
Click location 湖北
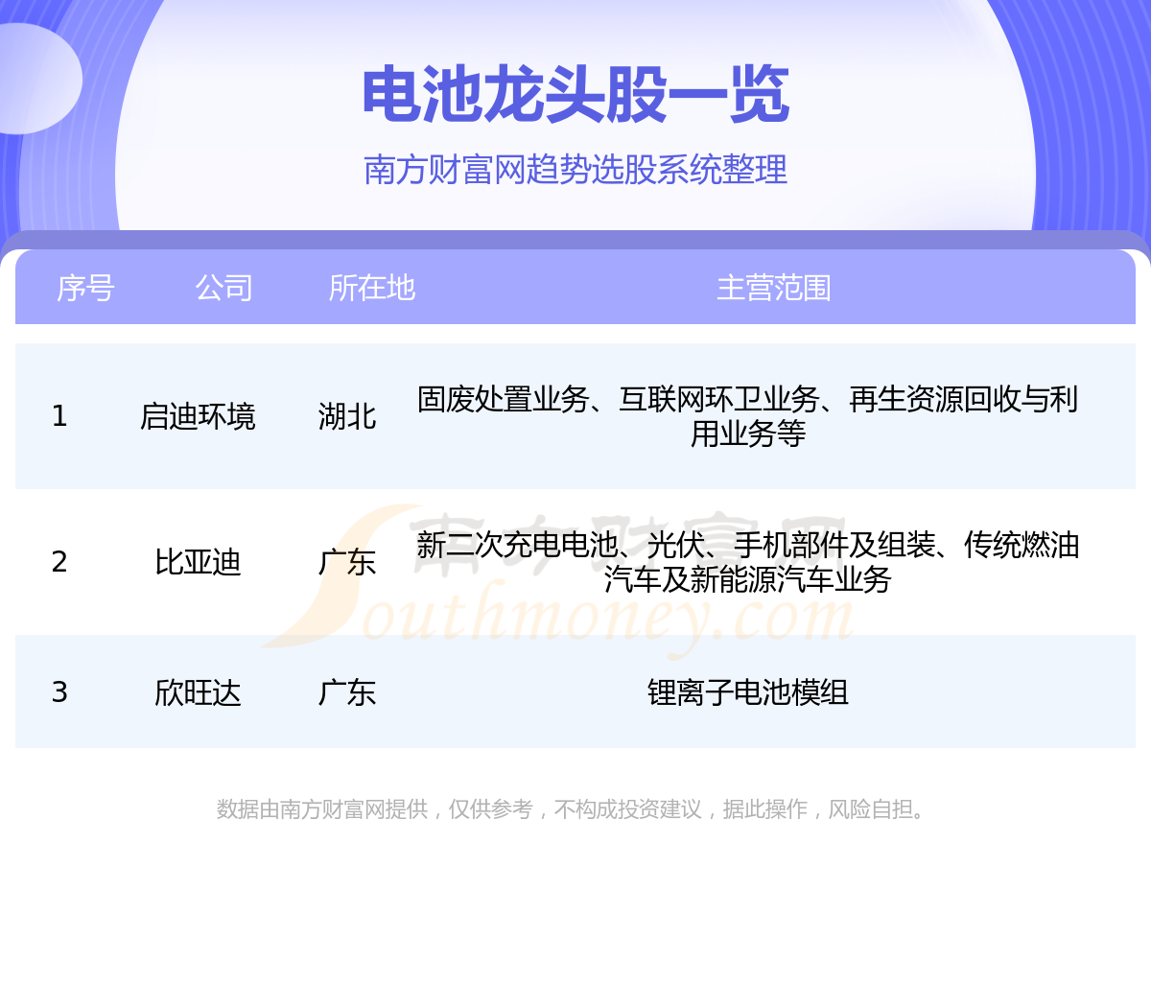[346, 416]
